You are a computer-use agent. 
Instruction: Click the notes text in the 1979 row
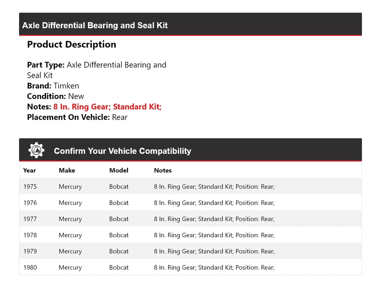(214, 252)
